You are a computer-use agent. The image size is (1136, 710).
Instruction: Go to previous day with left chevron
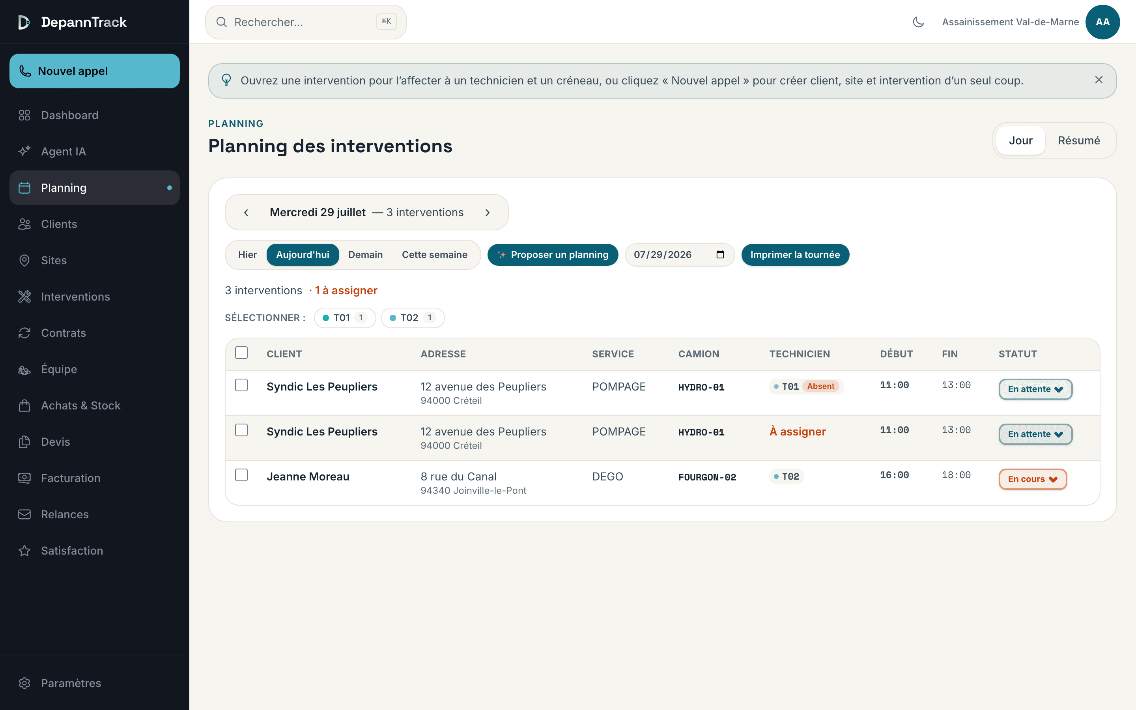246,213
